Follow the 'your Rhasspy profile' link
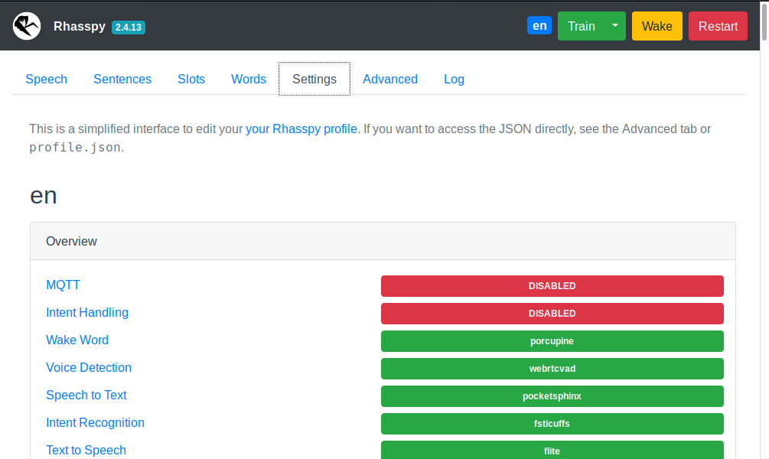Viewport: 769px width, 459px height. pos(301,129)
